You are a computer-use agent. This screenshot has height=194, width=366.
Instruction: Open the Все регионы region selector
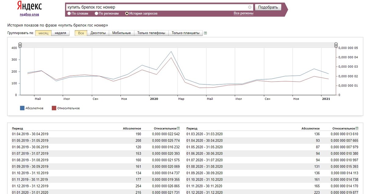(243, 13)
